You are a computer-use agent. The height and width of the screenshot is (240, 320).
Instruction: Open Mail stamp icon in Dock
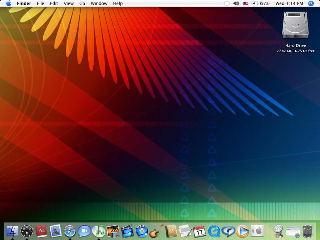pyautogui.click(x=55, y=231)
